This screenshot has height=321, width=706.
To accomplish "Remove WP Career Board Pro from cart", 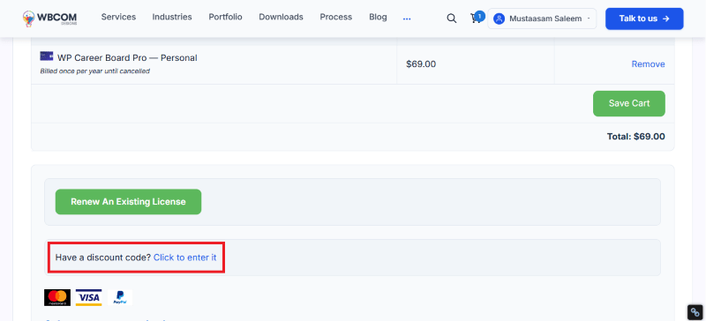I will tap(648, 64).
